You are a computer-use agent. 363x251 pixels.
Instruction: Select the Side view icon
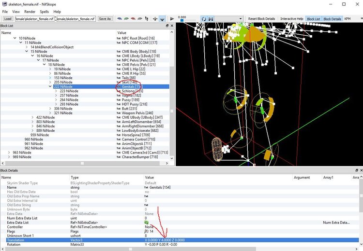(133, 19)
